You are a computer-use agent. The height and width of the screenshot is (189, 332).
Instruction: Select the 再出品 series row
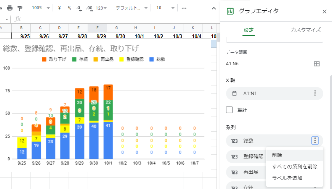coord(247,172)
